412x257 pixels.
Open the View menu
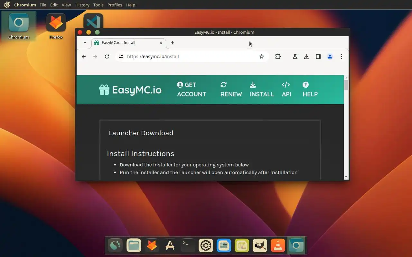(x=66, y=5)
